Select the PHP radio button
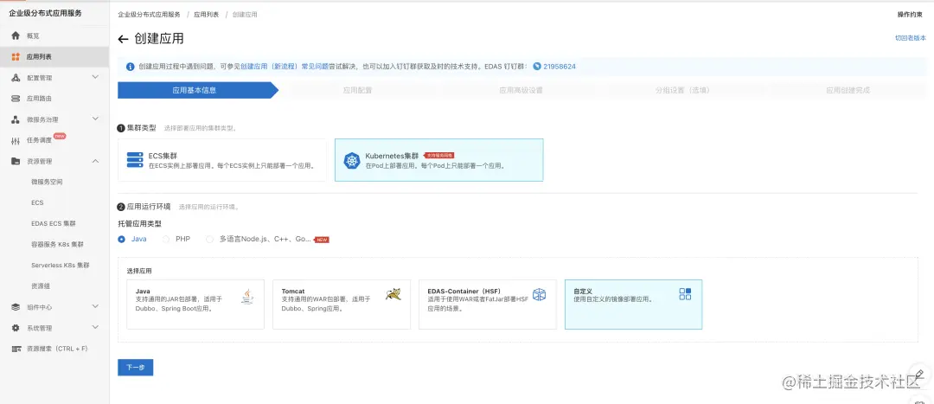 (166, 239)
